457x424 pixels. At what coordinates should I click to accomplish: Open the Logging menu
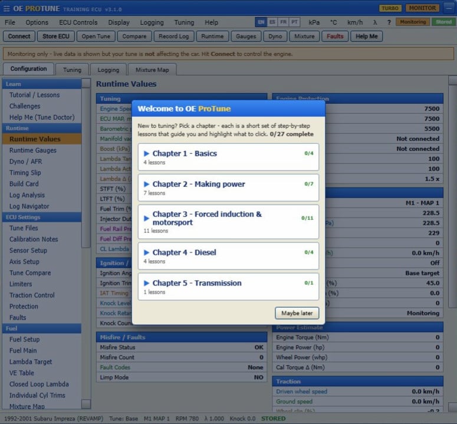click(x=152, y=22)
